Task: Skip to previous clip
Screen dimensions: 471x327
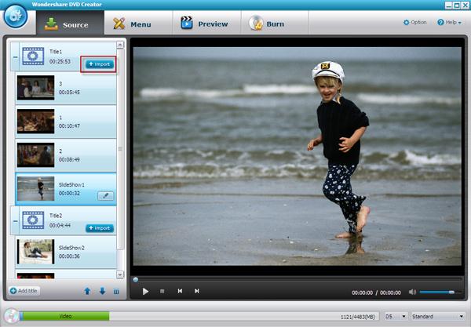Action: (x=180, y=291)
